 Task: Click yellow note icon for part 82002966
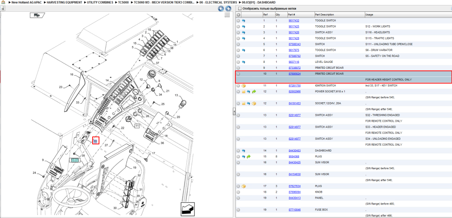click(244, 92)
